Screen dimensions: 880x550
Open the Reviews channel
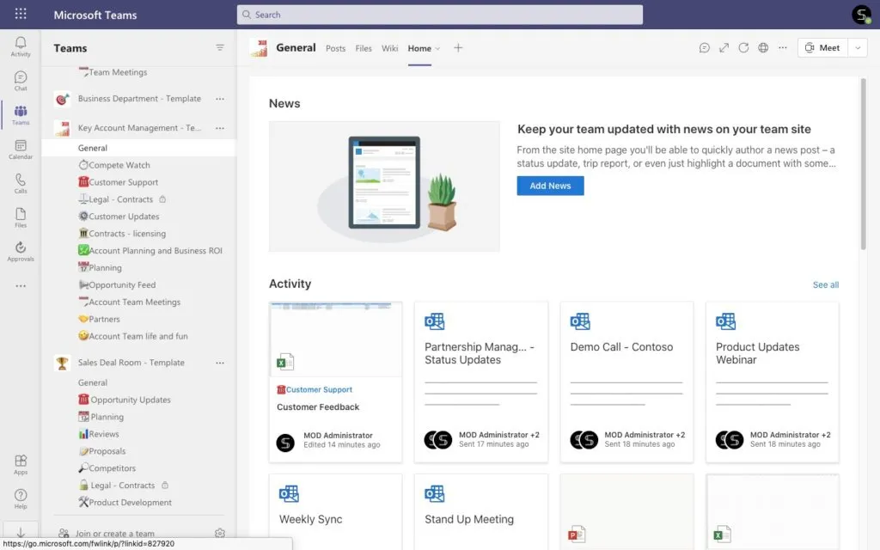coord(104,434)
